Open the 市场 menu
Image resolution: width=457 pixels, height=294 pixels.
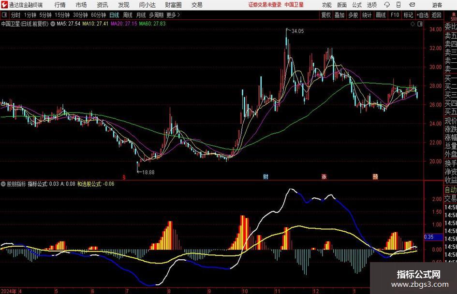[x=81, y=5]
